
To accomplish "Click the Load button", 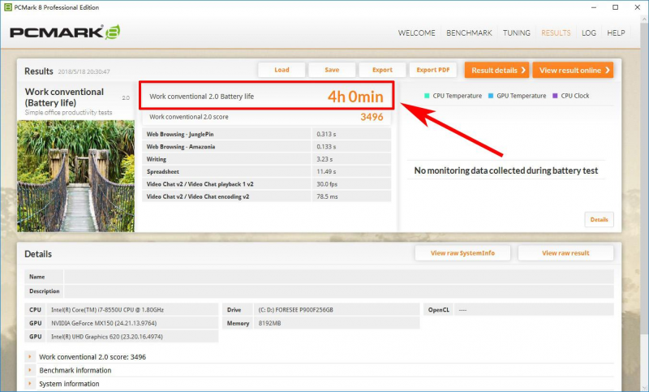I will pos(282,70).
